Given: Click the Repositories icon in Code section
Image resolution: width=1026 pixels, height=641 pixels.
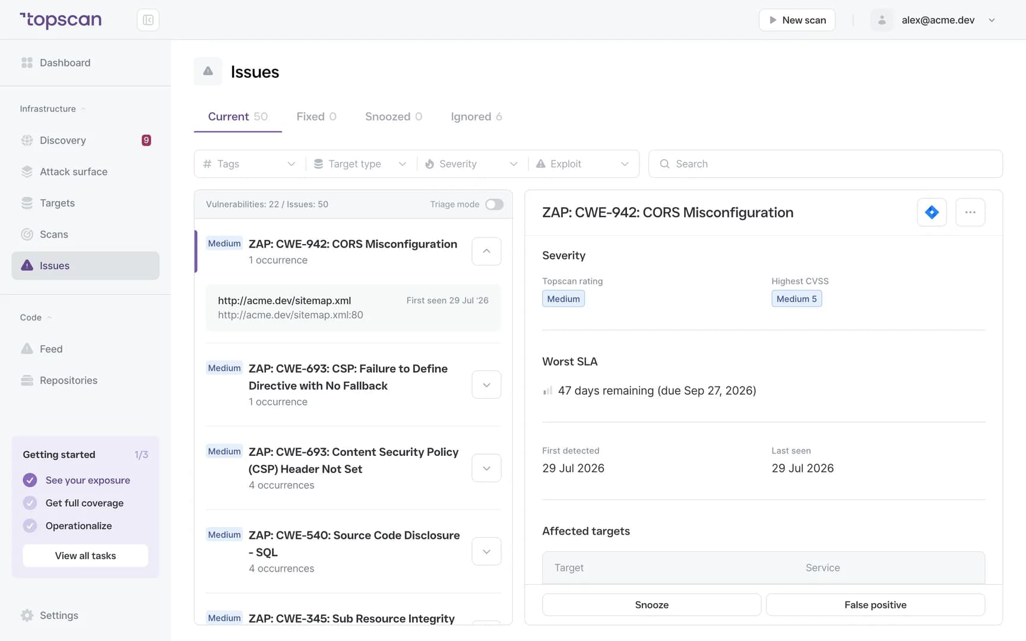Looking at the screenshot, I should [27, 380].
